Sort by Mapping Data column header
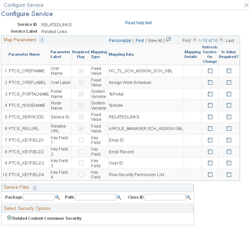Viewport: 250px width, 227px height. pos(121,54)
